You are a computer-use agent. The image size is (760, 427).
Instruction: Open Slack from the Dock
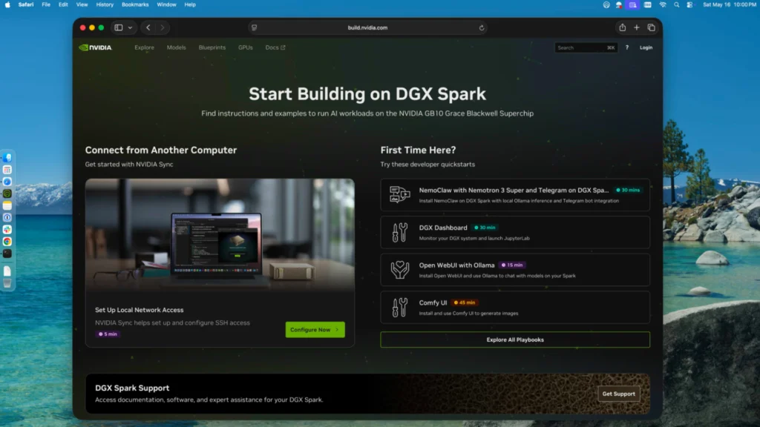[7, 230]
